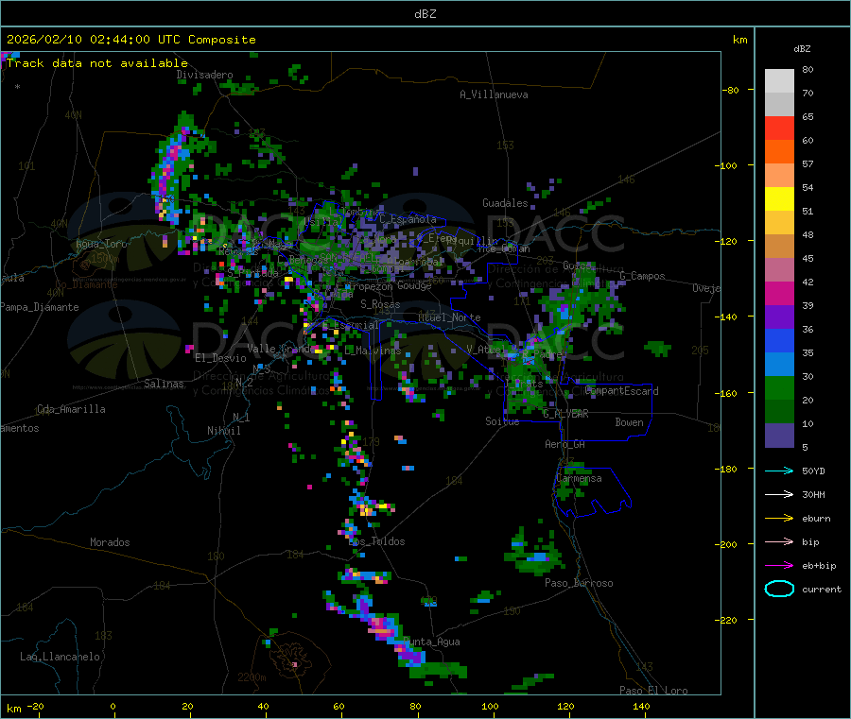Click the 42 dBZ magenta swatch

point(779,293)
